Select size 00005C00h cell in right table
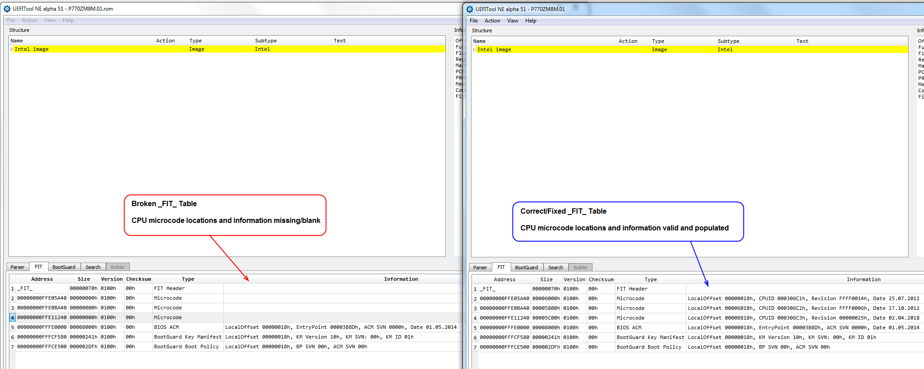The height and width of the screenshot is (369, 924). (x=546, y=318)
